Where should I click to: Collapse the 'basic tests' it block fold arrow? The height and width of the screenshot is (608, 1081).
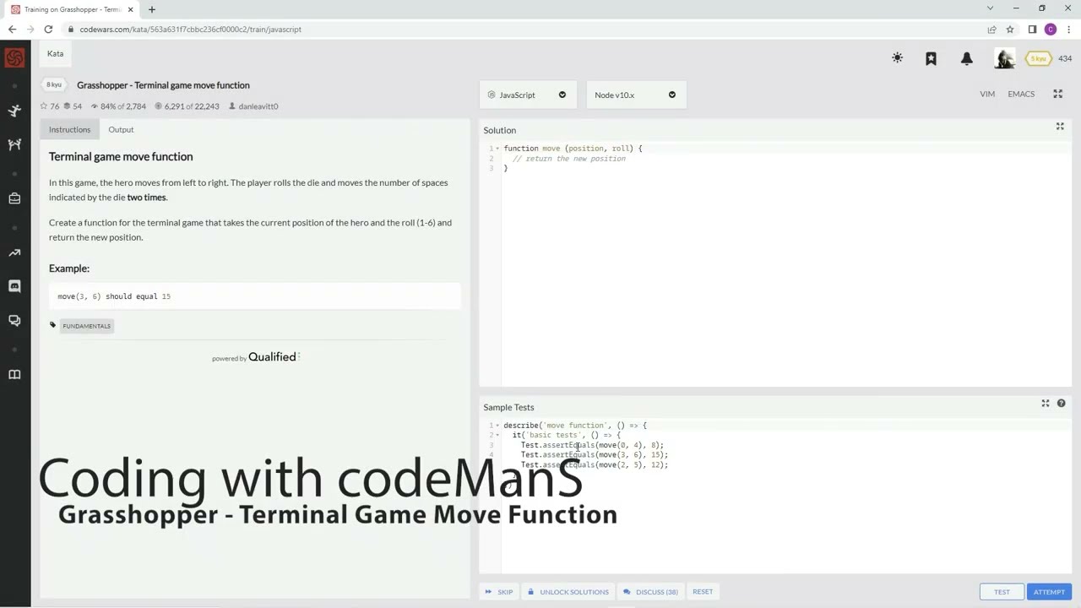tap(497, 436)
